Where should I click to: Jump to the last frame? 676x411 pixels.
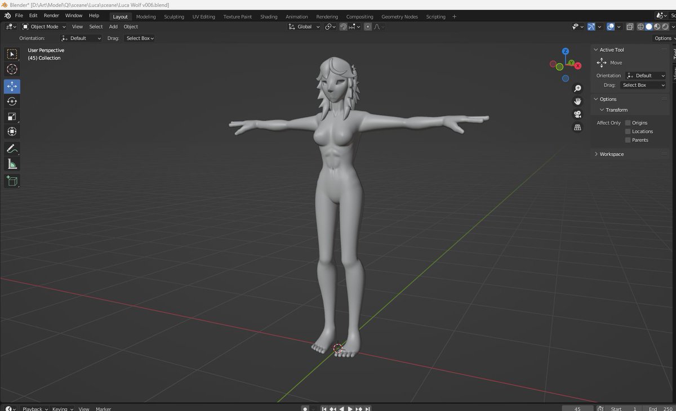(x=368, y=408)
